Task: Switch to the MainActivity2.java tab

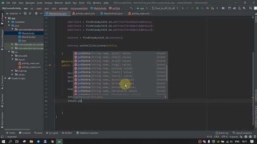Action: (113, 14)
